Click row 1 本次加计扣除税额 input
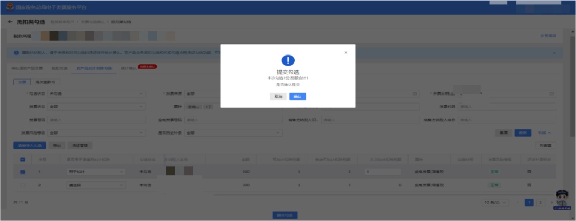This screenshot has width=576, height=221. (382, 172)
